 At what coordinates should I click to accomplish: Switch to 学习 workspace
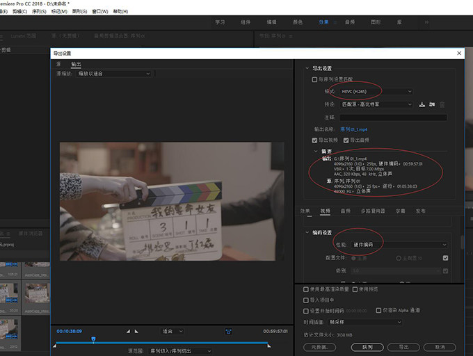(220, 22)
